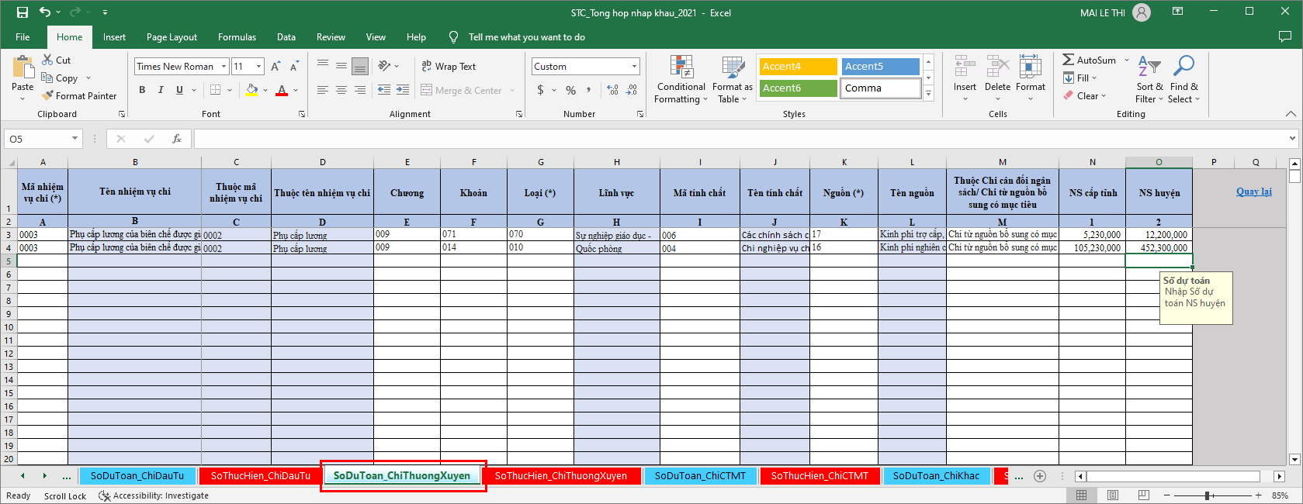Click the Format Painter icon
Screen dimensions: 1303x504
coord(48,96)
